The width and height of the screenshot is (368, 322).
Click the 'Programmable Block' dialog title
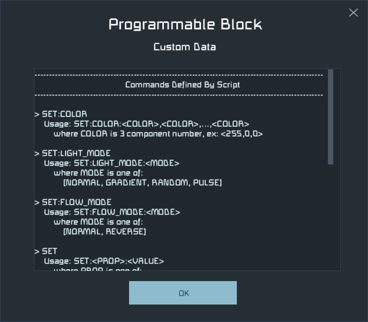(185, 24)
